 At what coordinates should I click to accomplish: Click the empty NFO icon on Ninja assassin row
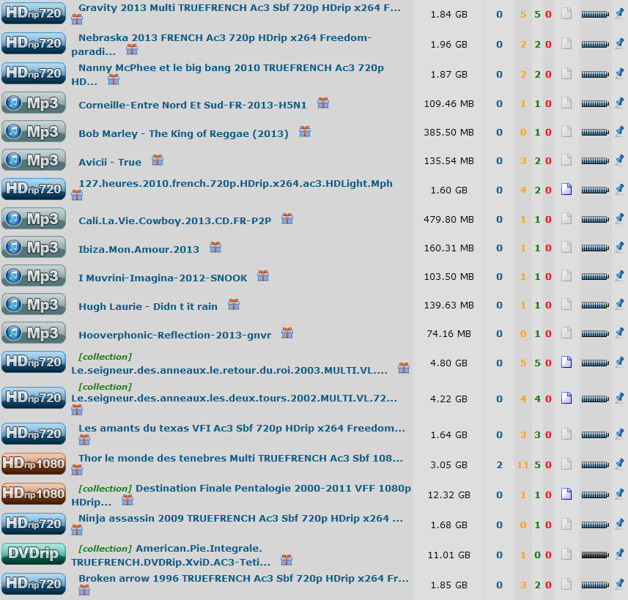(x=566, y=524)
